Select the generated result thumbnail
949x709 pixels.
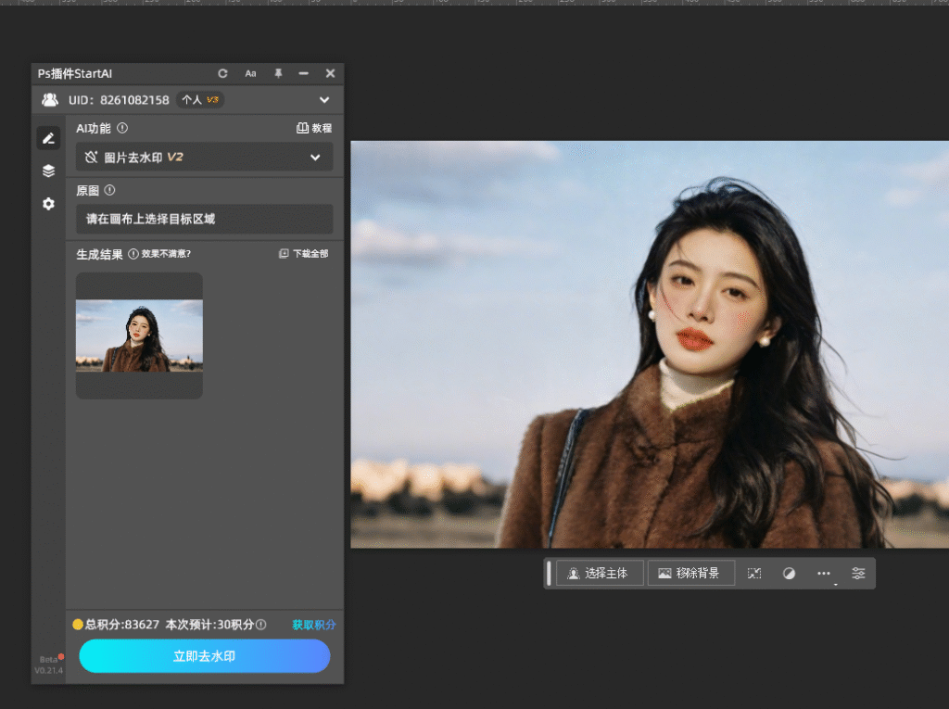139,336
